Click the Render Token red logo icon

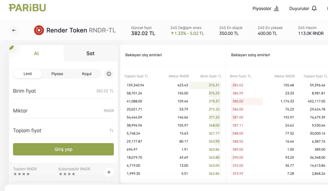39,30
